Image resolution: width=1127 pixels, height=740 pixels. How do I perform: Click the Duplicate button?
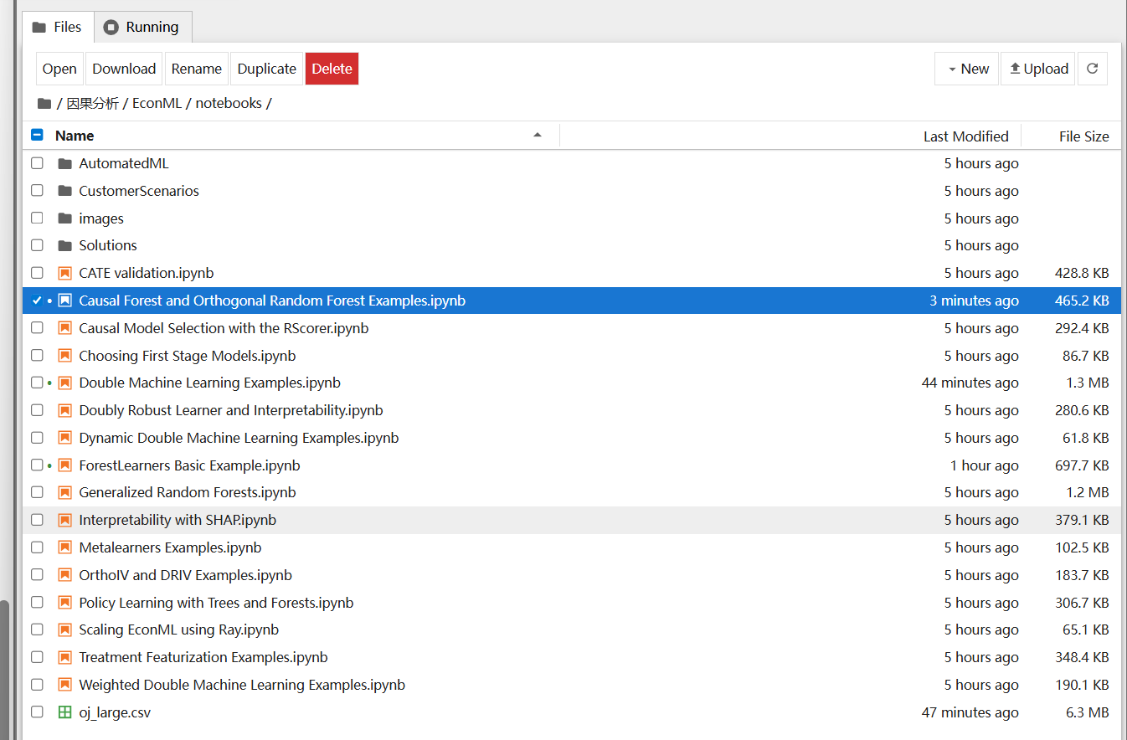point(267,69)
